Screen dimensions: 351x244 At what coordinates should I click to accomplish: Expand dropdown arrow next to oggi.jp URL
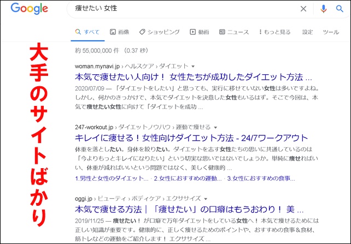(x=205, y=198)
